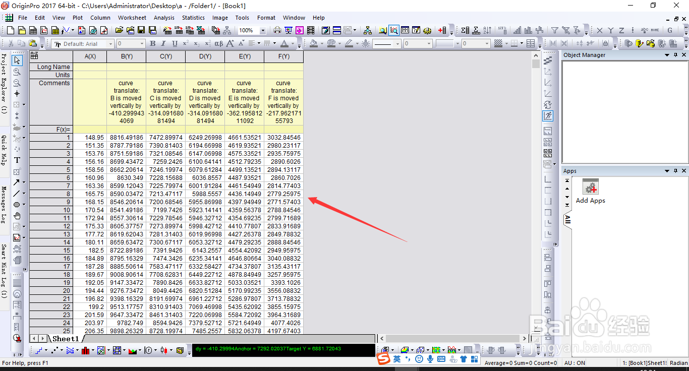
Task: Click the New Matrix icon
Action: pos(55,30)
